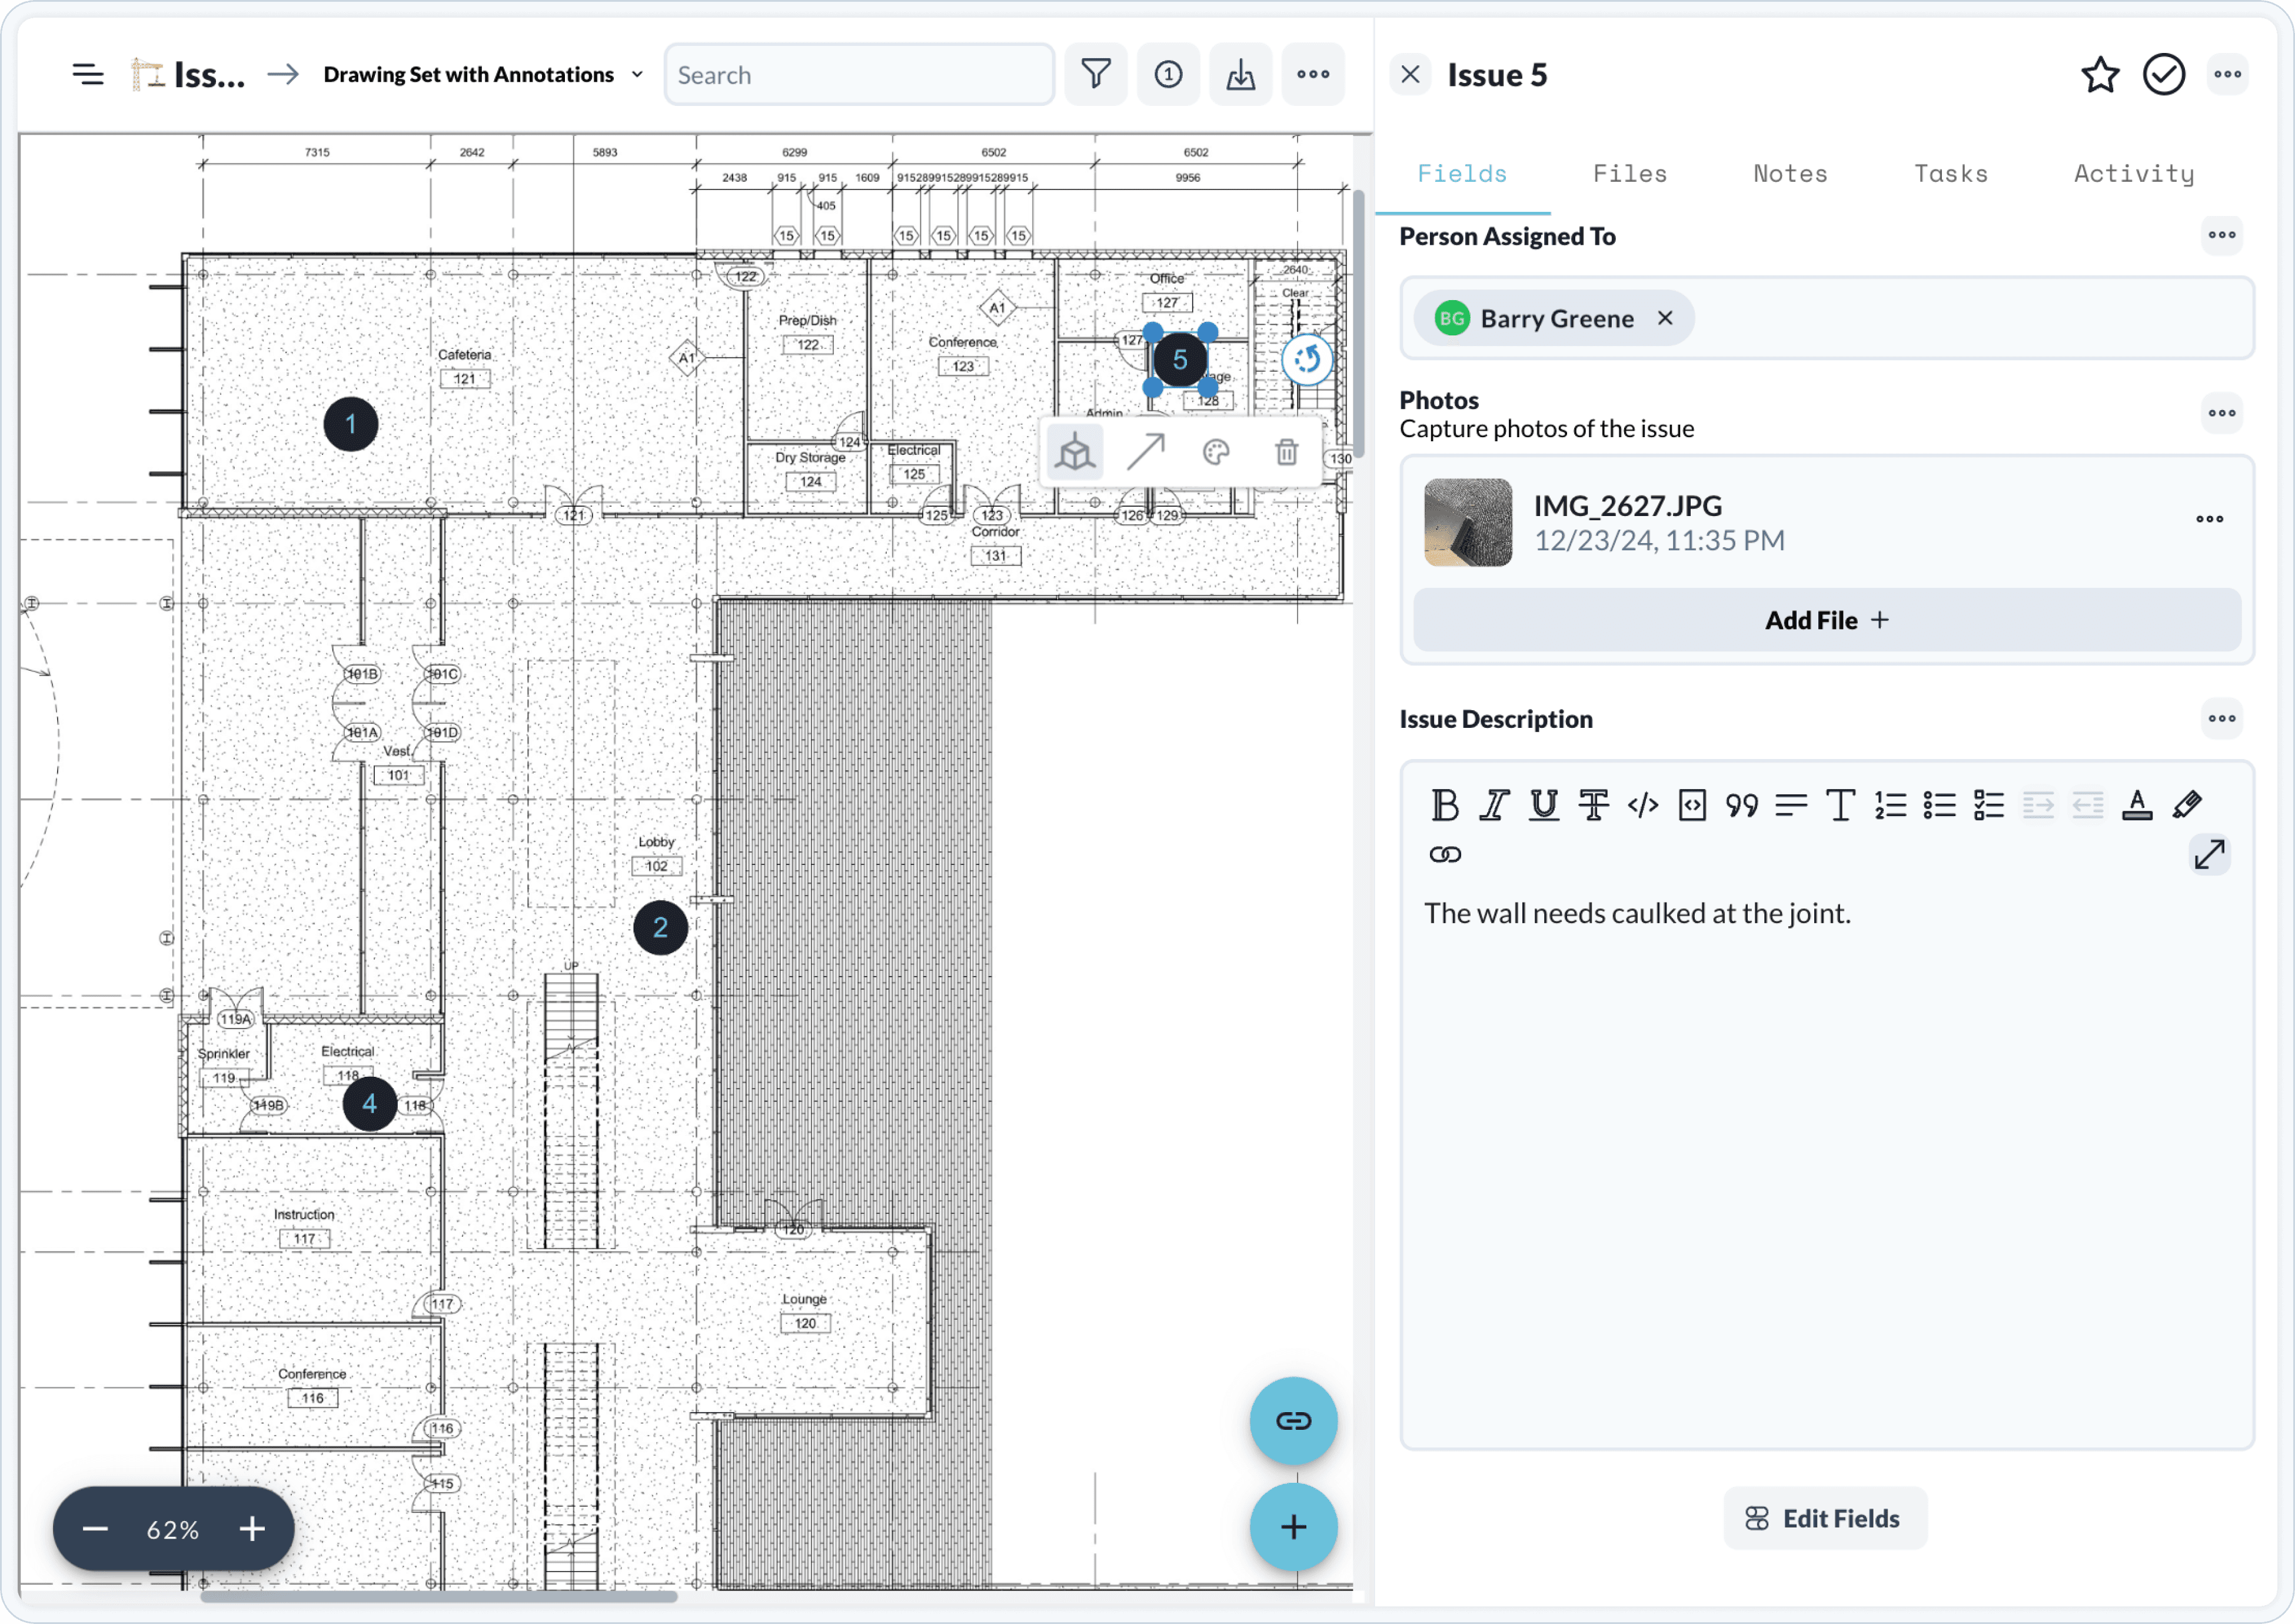Select the delete/trash tool icon

point(1286,454)
